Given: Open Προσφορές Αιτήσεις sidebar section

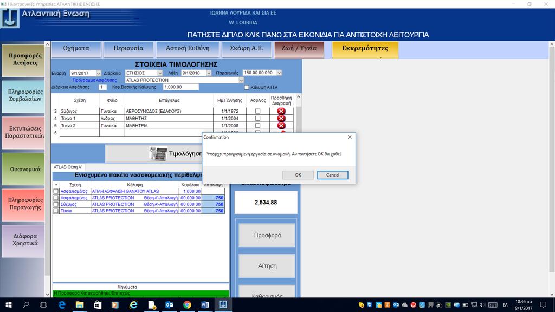Looking at the screenshot, I should coord(23,60).
